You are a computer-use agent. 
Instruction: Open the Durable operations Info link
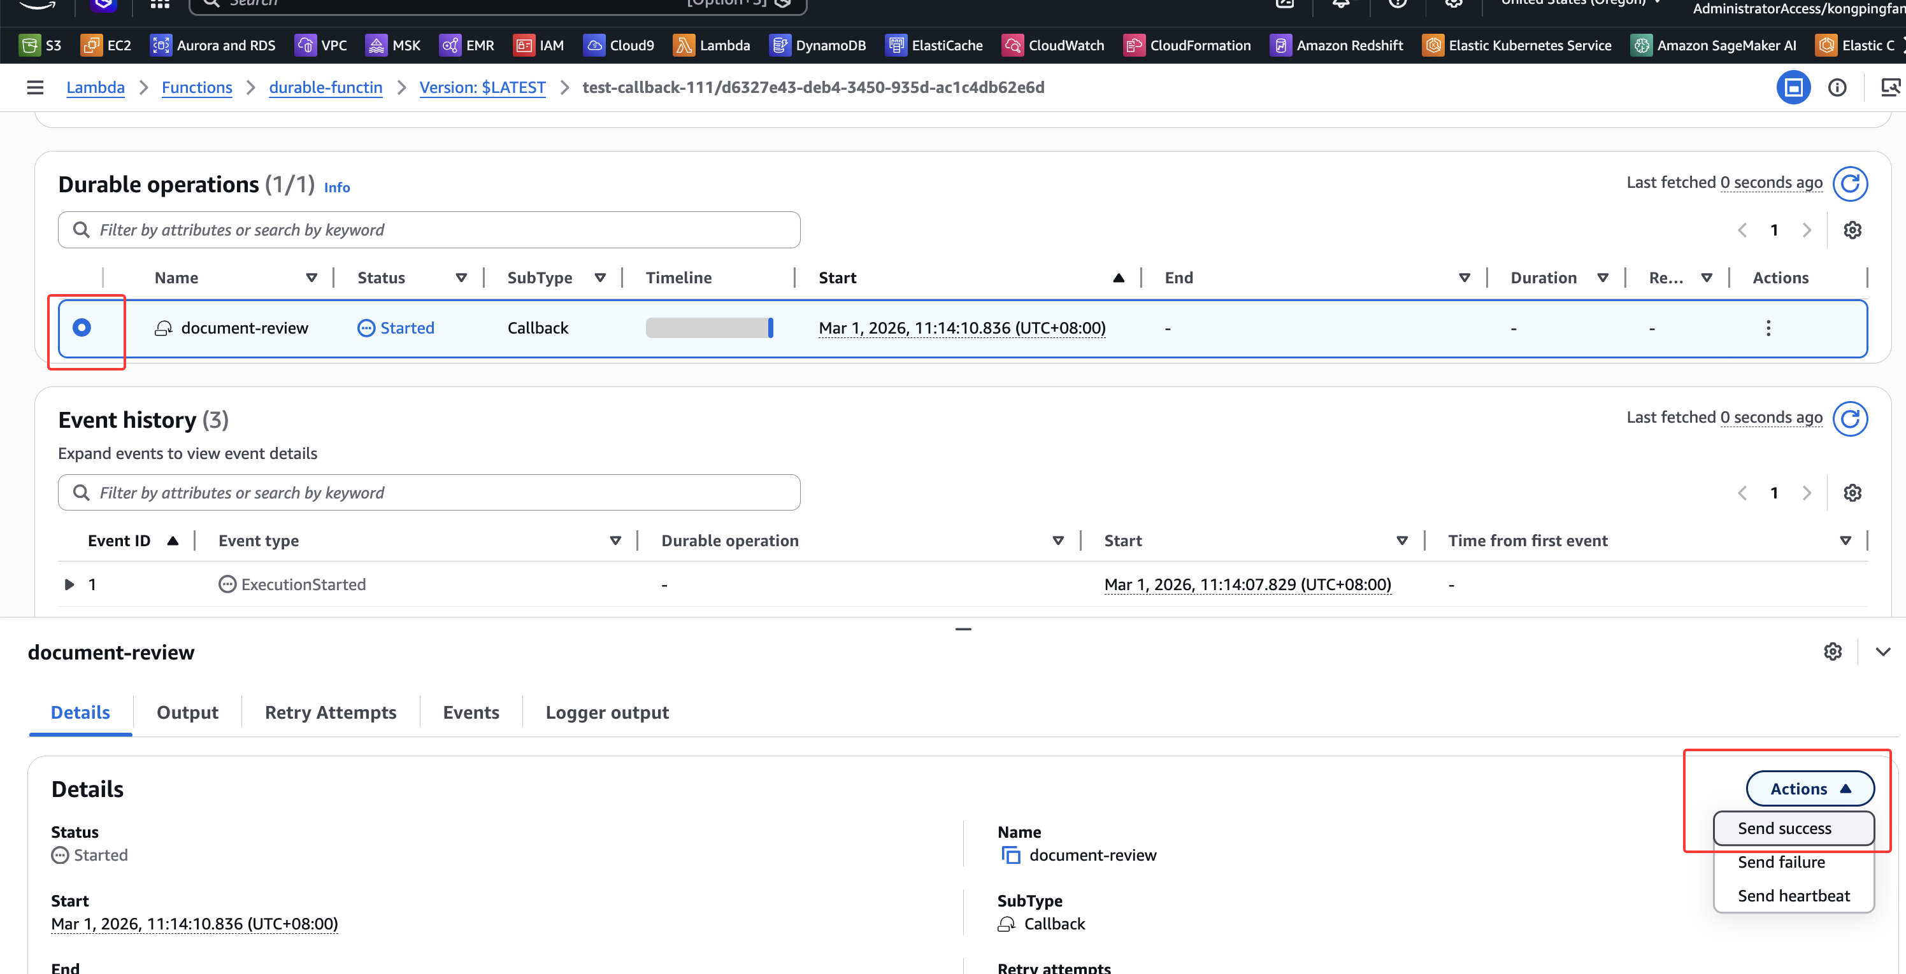coord(336,188)
